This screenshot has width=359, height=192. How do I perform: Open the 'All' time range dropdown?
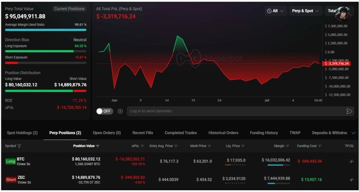click(276, 11)
